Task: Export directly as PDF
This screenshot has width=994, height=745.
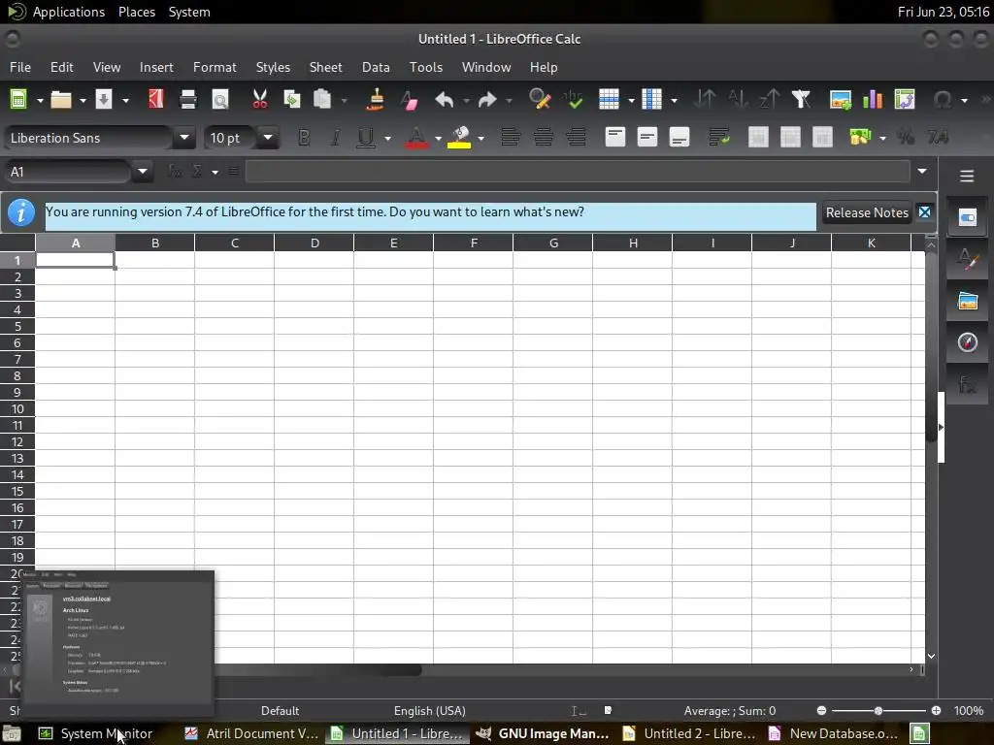Action: coord(156,100)
